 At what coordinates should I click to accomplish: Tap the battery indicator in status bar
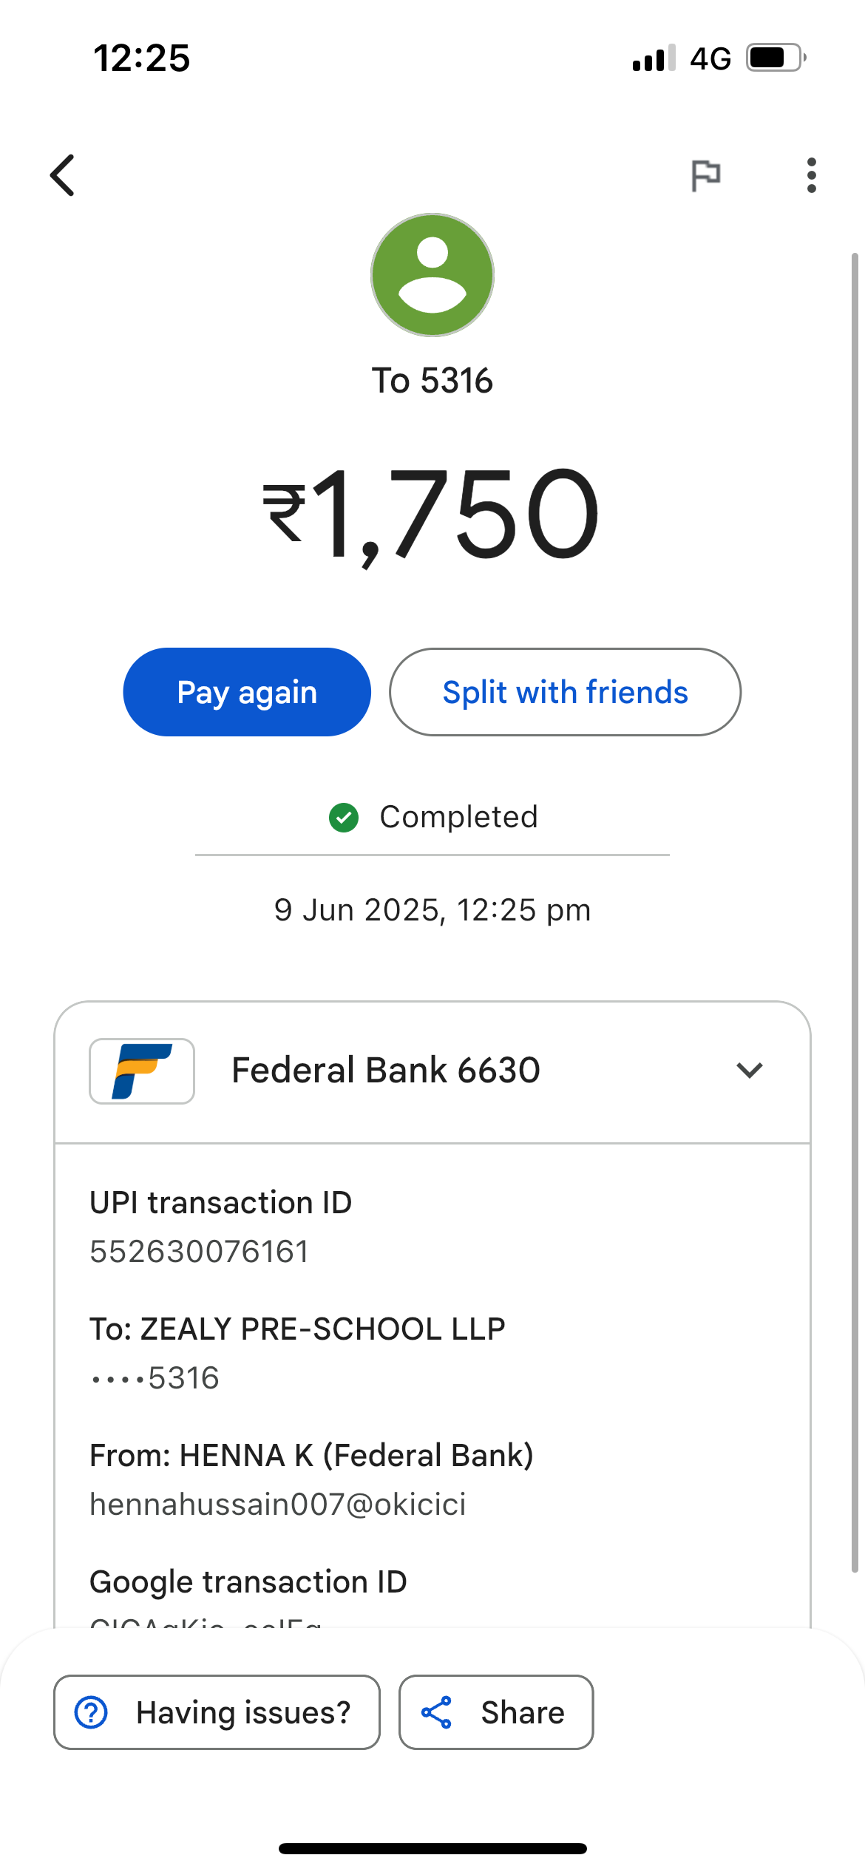pos(775,58)
